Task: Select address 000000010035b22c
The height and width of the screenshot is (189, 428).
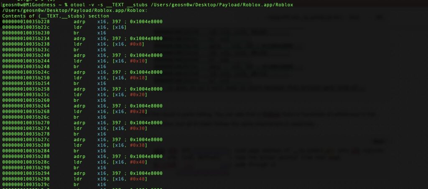Action: click(26, 27)
